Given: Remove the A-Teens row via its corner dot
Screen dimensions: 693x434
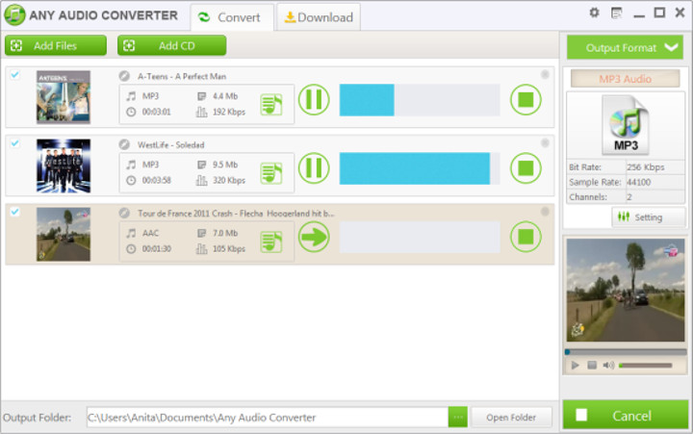Looking at the screenshot, I should point(545,74).
